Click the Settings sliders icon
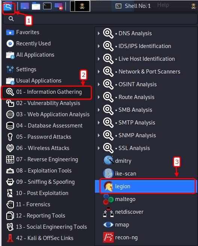 [x=10, y=69]
